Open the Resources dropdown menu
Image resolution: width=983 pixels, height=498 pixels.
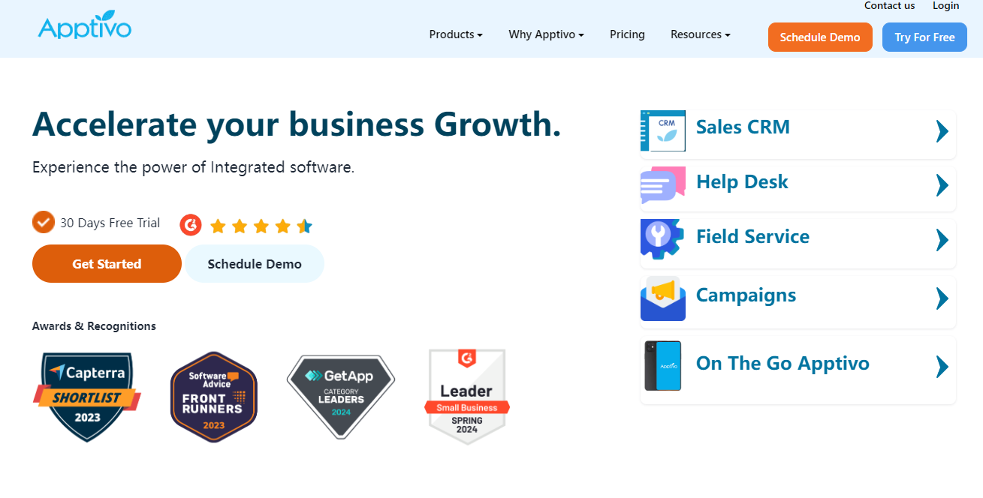point(700,34)
